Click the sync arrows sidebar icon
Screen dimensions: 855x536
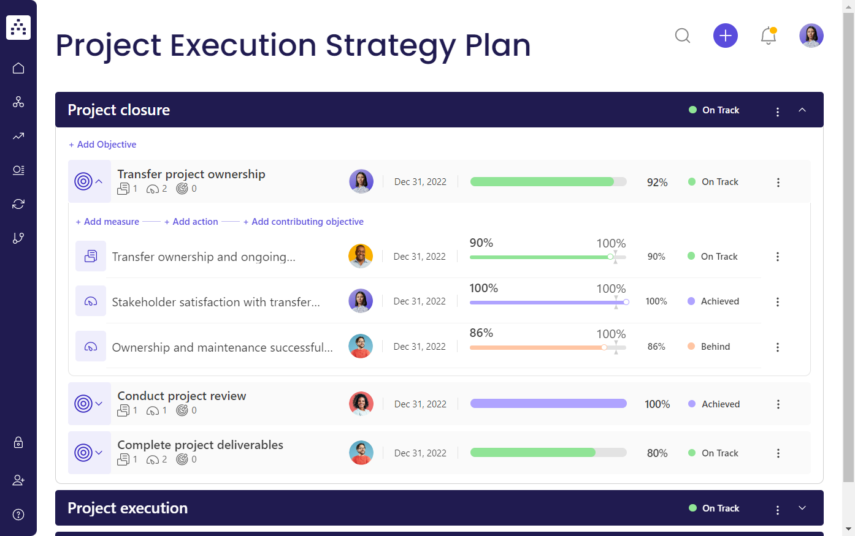[18, 204]
